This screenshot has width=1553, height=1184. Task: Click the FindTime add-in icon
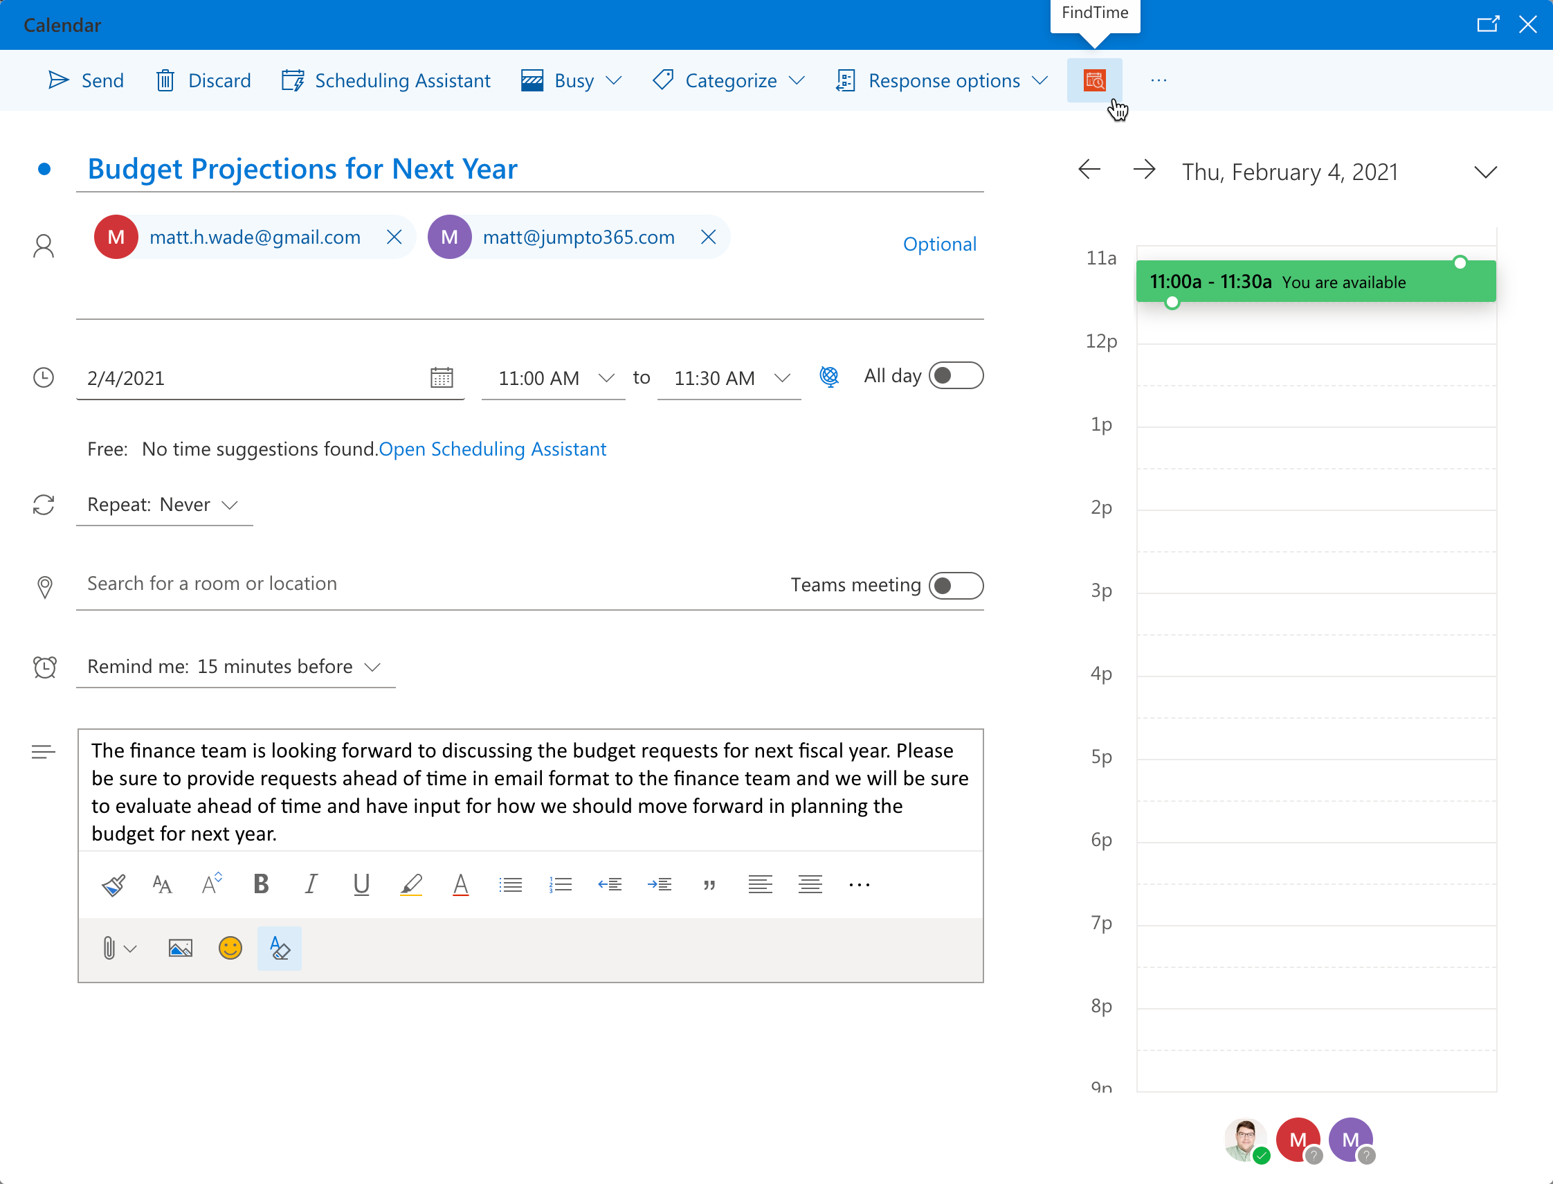click(1093, 80)
